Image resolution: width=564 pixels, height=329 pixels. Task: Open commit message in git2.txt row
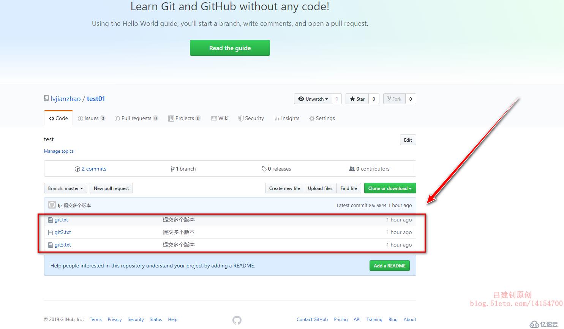pyautogui.click(x=179, y=232)
